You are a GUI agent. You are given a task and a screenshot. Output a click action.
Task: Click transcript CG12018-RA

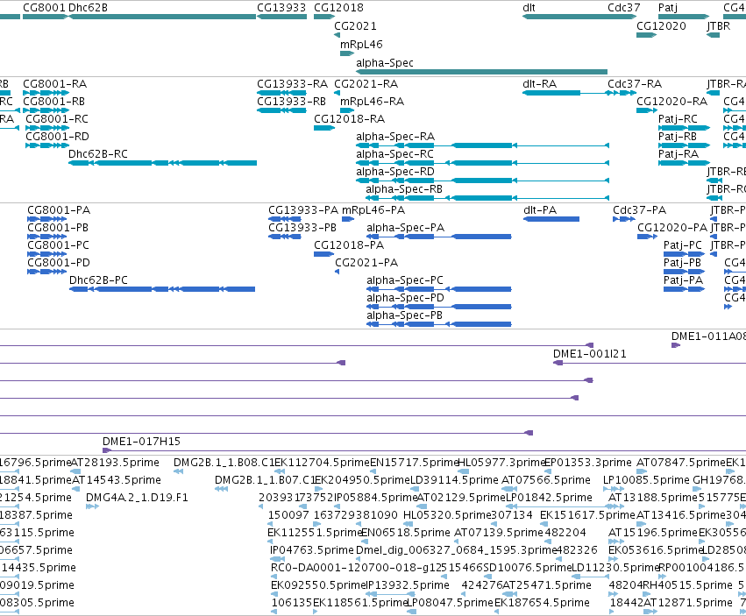[x=324, y=128]
